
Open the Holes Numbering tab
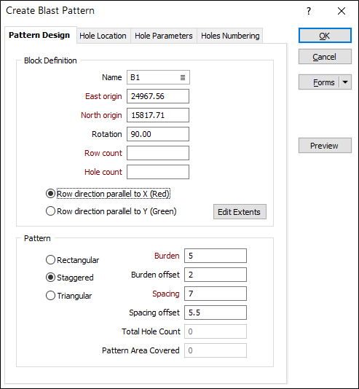tap(230, 36)
